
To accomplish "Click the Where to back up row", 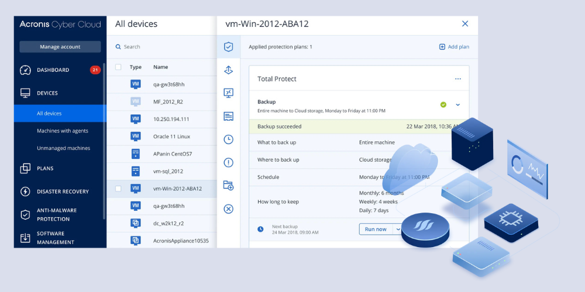I will (x=359, y=160).
